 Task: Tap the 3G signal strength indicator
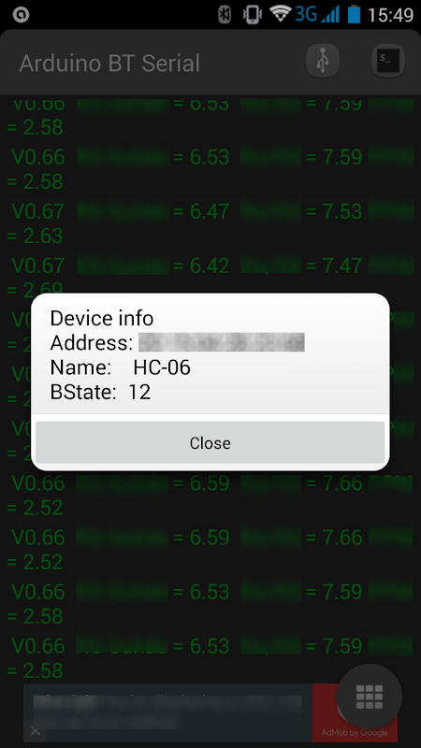(317, 14)
